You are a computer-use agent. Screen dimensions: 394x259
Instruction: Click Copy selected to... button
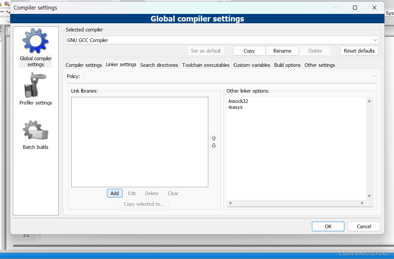144,204
